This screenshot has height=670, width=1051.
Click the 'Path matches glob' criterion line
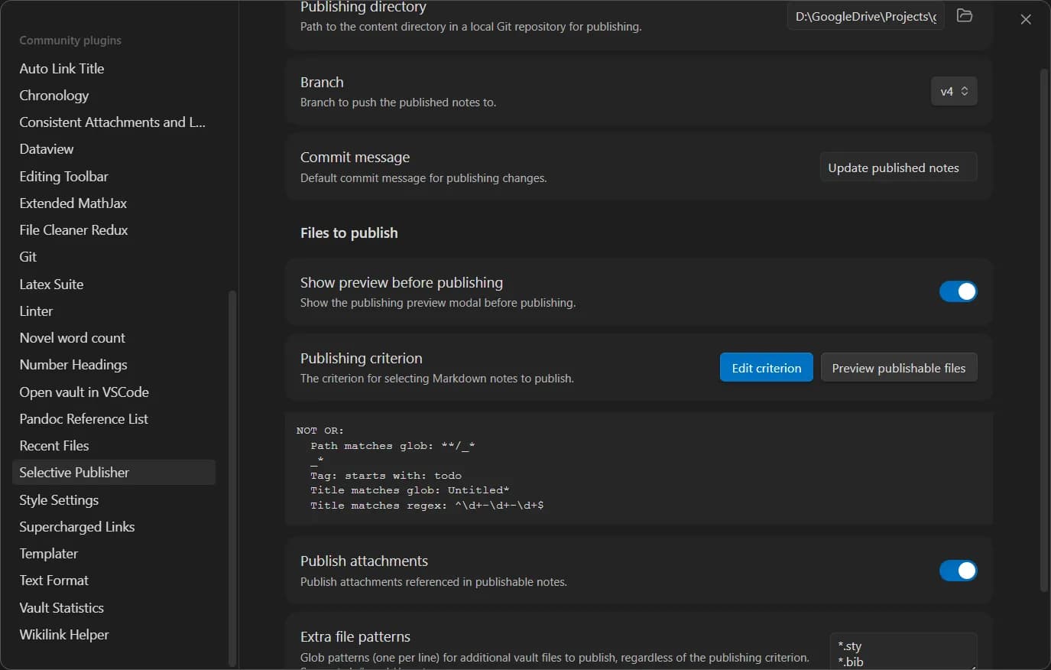[x=393, y=446]
